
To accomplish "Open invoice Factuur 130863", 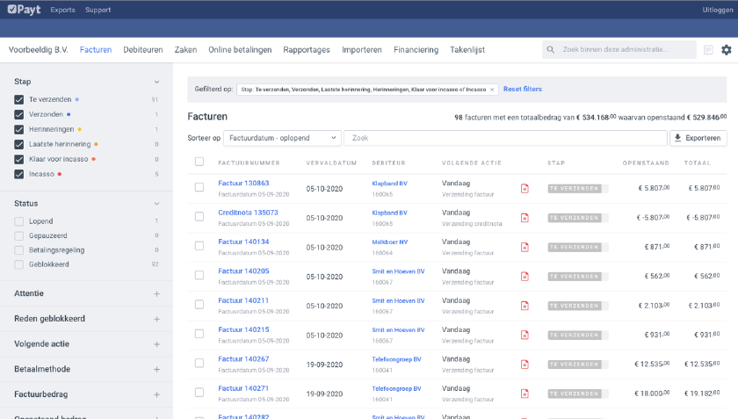I will (243, 183).
